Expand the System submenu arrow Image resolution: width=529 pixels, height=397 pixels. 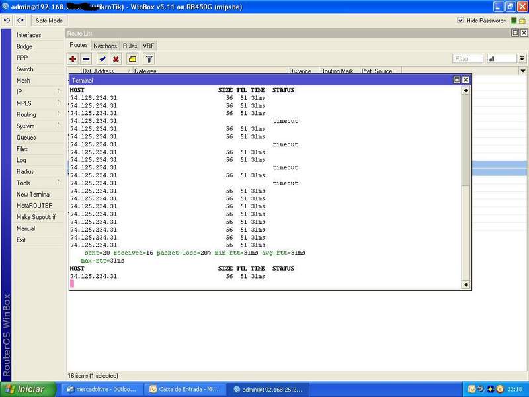pos(59,125)
